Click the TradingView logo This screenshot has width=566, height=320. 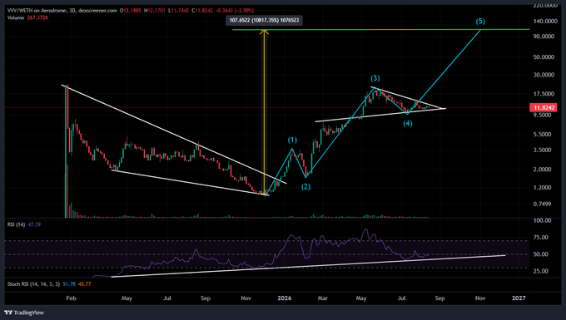pos(24,313)
